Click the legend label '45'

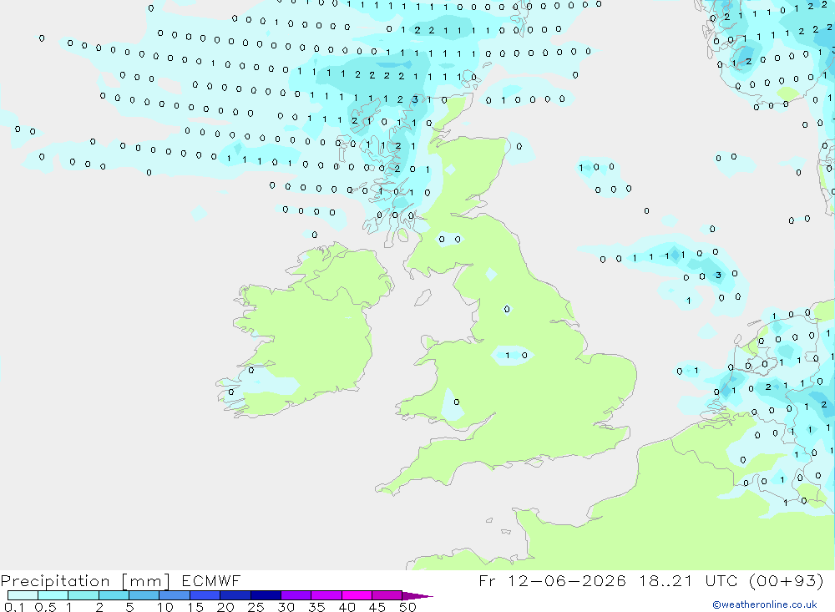coord(377,607)
